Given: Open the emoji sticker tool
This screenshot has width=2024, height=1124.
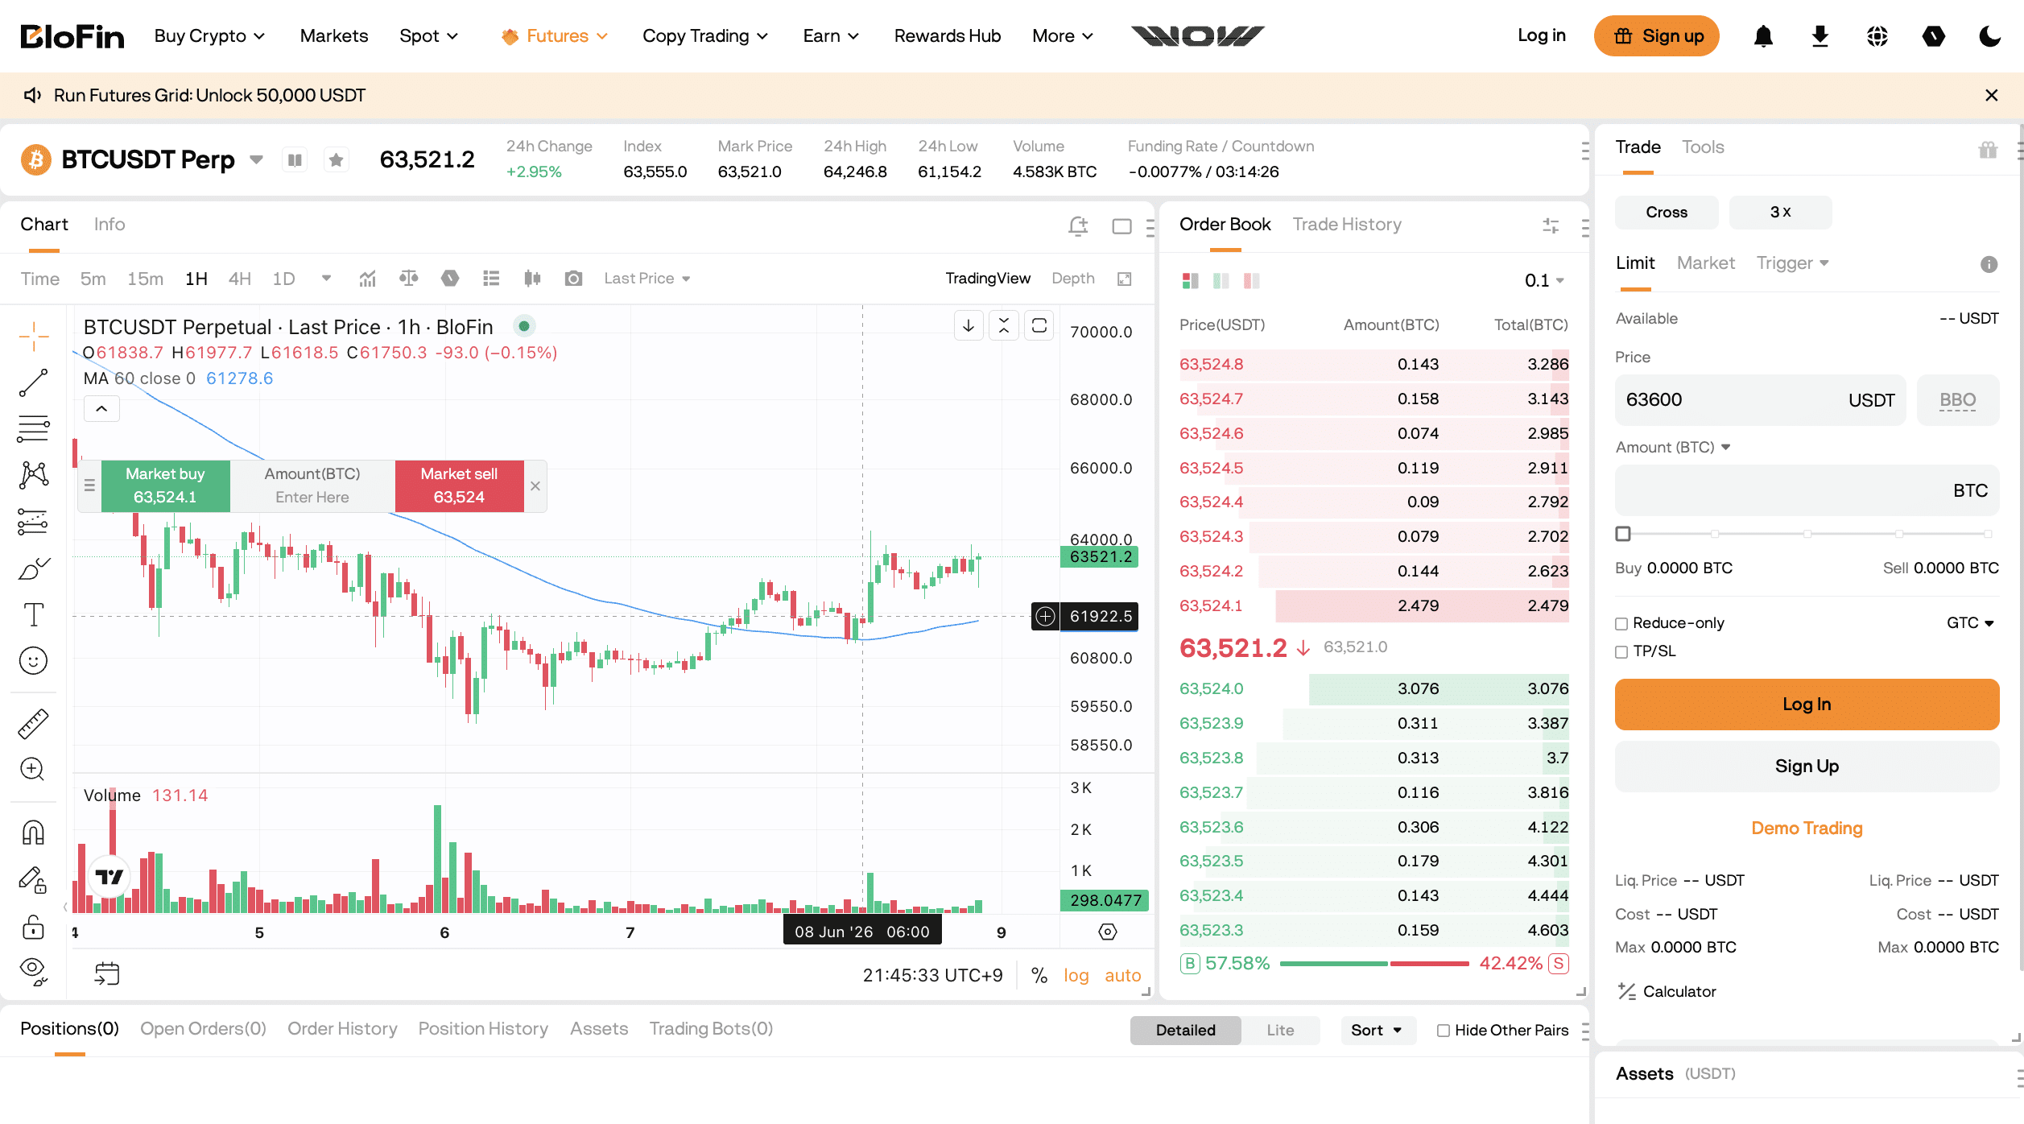Looking at the screenshot, I should (34, 661).
